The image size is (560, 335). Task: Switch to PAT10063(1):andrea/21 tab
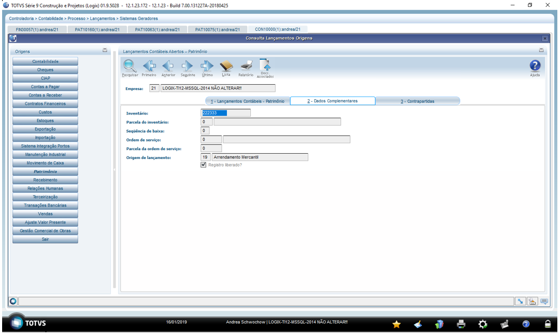click(x=157, y=30)
